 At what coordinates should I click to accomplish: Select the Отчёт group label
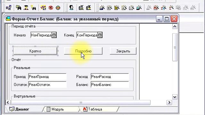16,60
